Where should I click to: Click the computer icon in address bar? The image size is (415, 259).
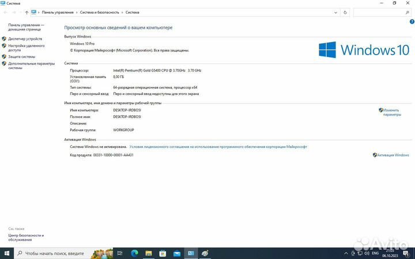[x=33, y=12]
